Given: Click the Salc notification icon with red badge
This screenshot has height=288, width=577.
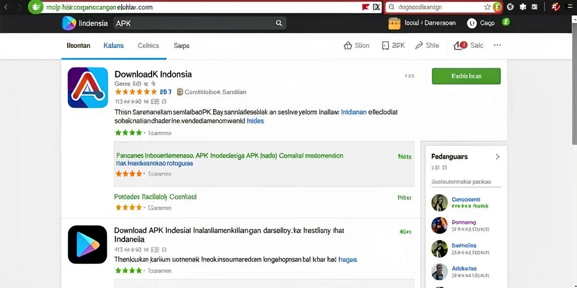Looking at the screenshot, I should tap(460, 45).
